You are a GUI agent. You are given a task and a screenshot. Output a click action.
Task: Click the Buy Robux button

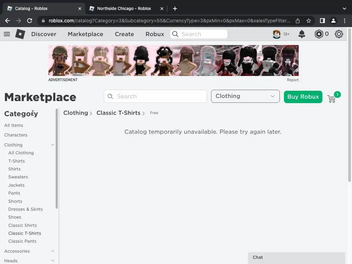(x=303, y=97)
